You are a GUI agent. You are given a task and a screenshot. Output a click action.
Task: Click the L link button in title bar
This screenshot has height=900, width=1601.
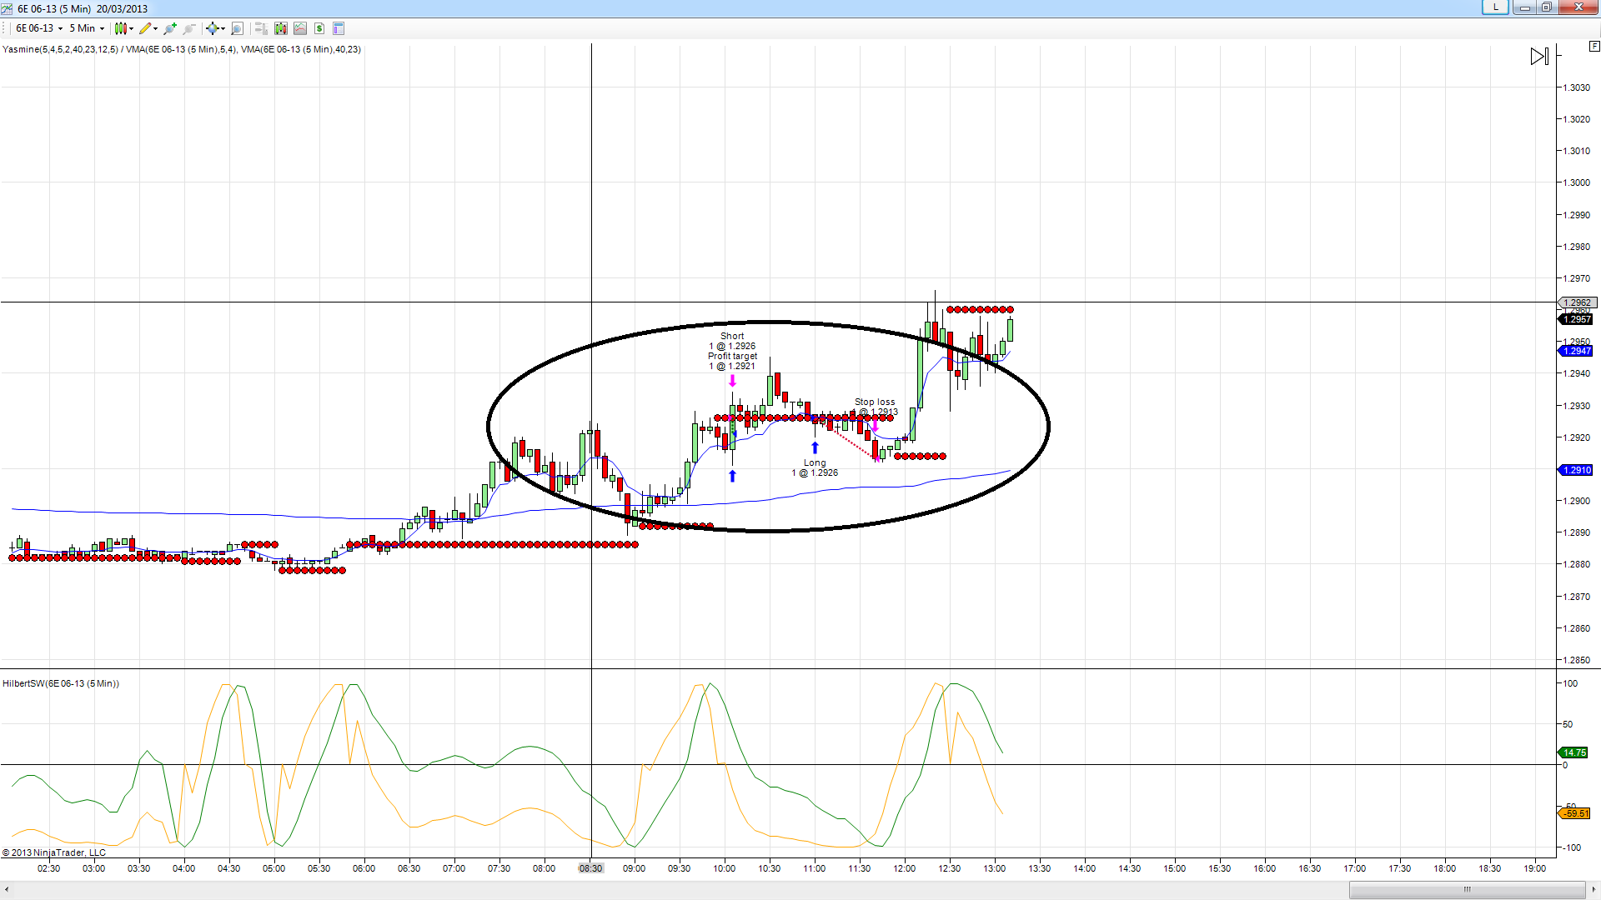1495,7
